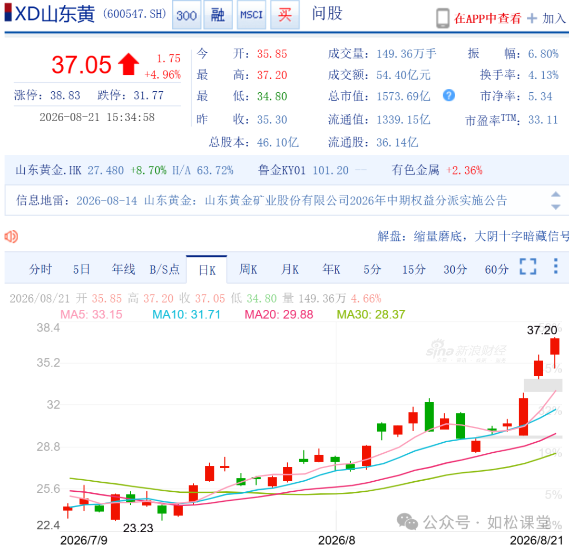Click the phone icon for APP view
569x545 pixels.
click(443, 18)
